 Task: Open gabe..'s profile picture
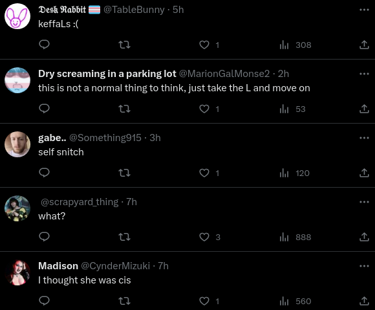17,144
